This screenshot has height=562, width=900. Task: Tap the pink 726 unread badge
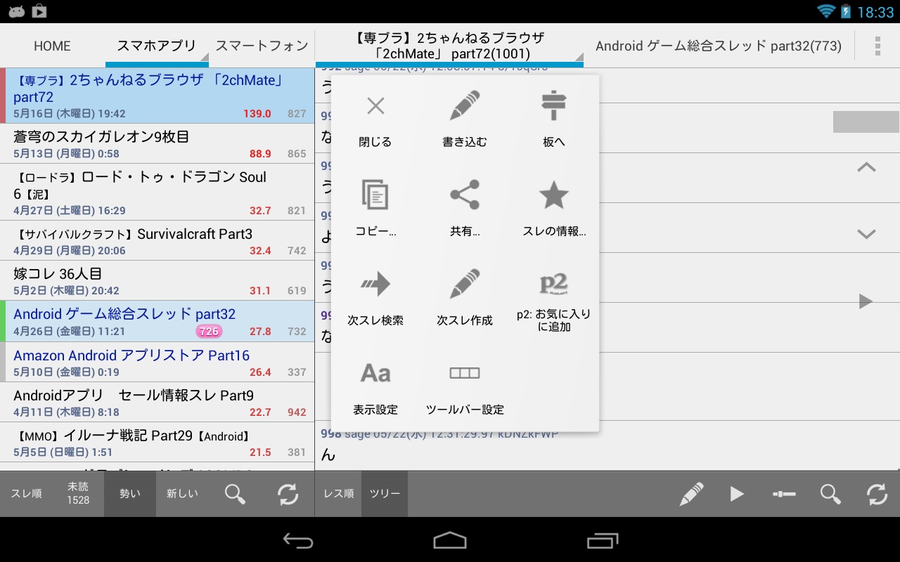[209, 332]
